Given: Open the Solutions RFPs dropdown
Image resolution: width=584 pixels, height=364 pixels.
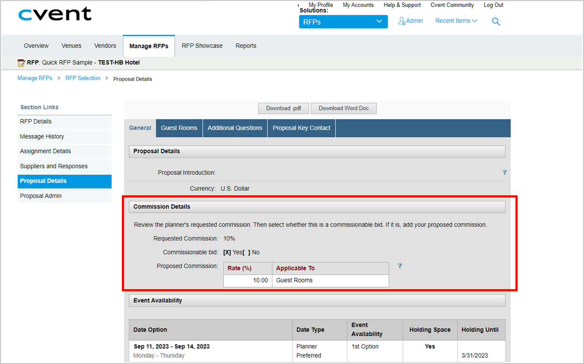Looking at the screenshot, I should click(x=343, y=22).
